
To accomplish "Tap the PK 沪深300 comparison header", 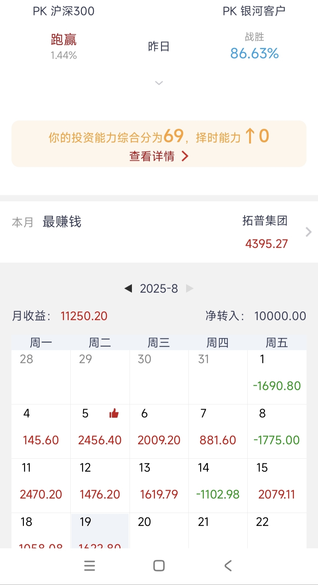I will (x=64, y=11).
